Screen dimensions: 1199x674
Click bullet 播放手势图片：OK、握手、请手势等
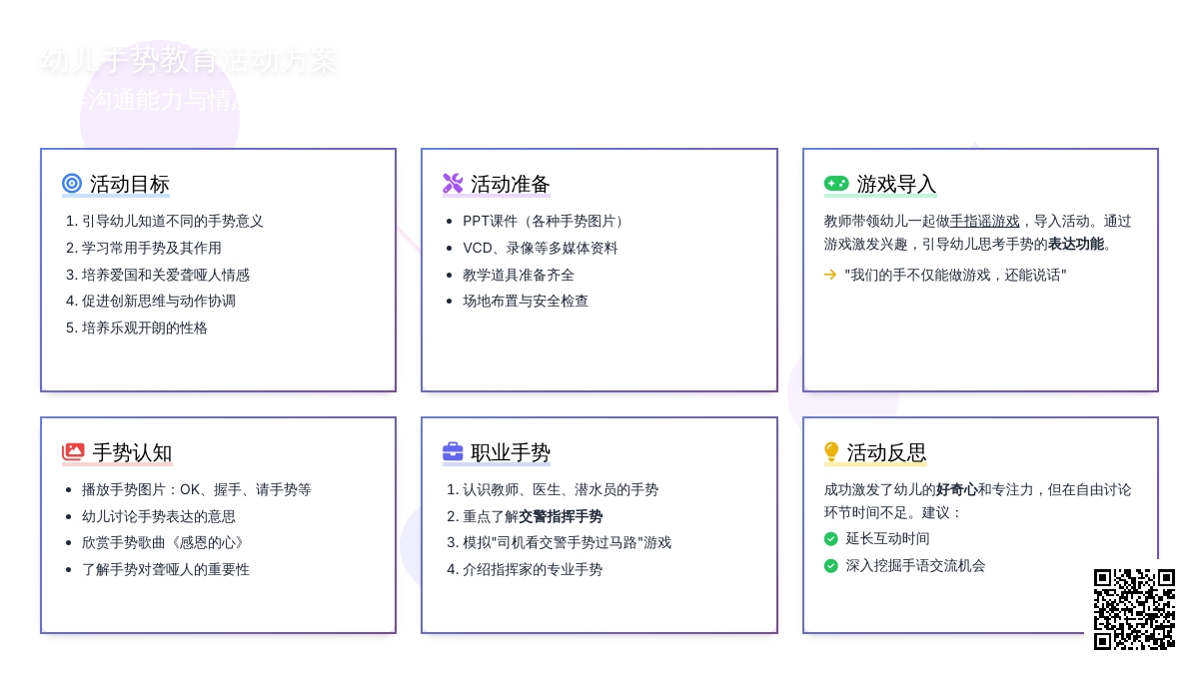coord(197,490)
